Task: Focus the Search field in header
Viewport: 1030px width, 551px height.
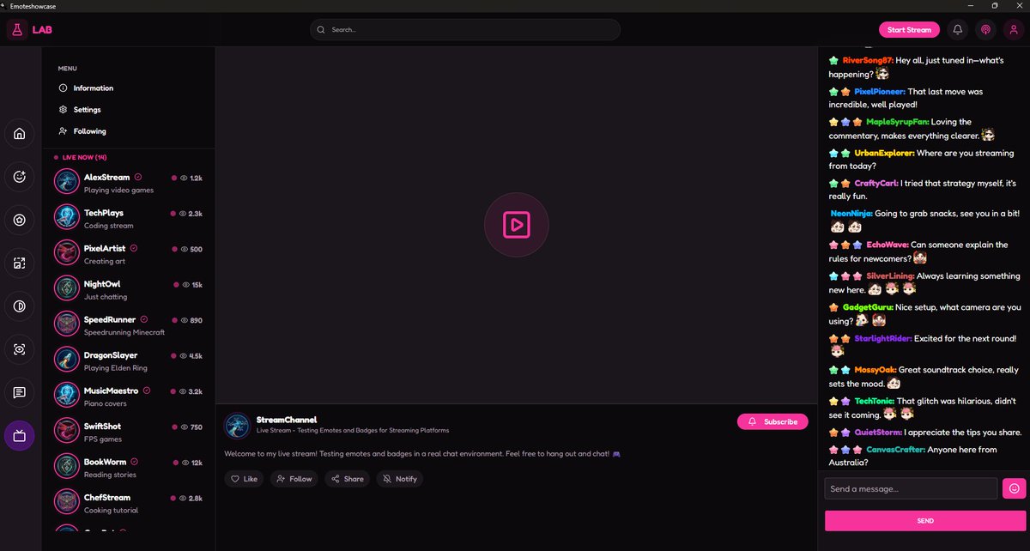Action: 465,30
